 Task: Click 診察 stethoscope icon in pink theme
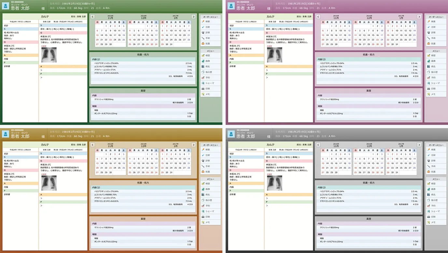point(428,33)
